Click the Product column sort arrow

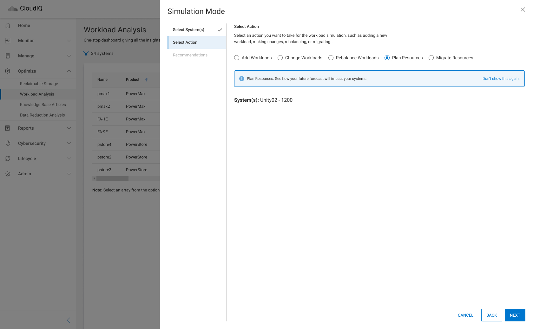coord(147,80)
